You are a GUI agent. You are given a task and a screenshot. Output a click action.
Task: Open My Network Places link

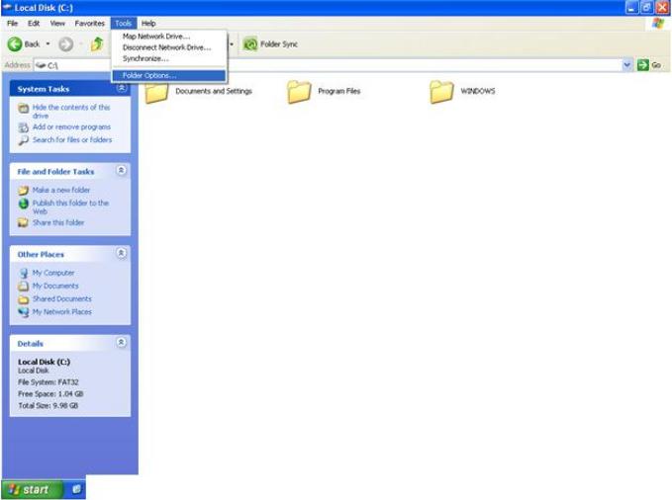tap(61, 311)
